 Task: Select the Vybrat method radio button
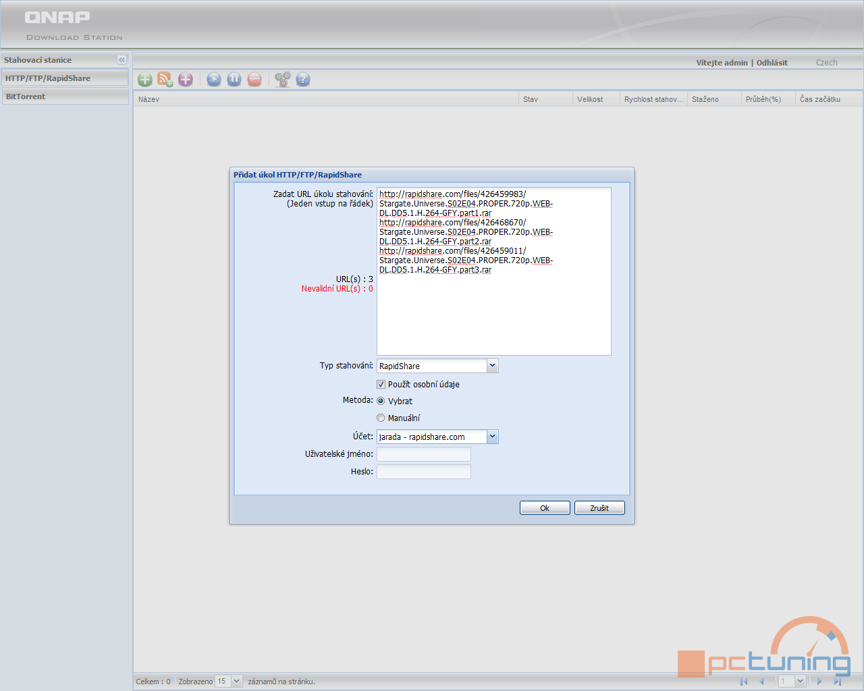[381, 401]
